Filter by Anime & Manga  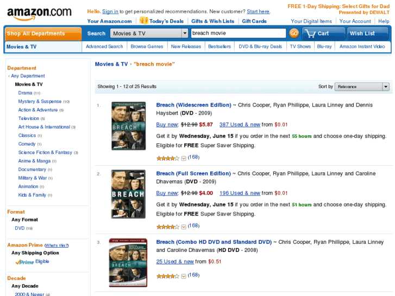[34, 161]
